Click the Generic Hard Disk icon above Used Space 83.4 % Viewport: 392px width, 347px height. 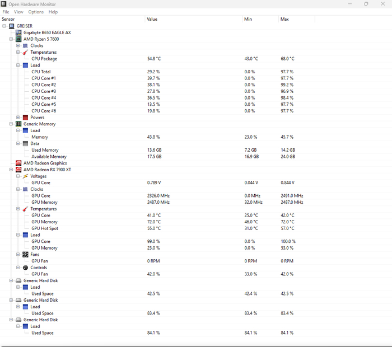point(18,300)
